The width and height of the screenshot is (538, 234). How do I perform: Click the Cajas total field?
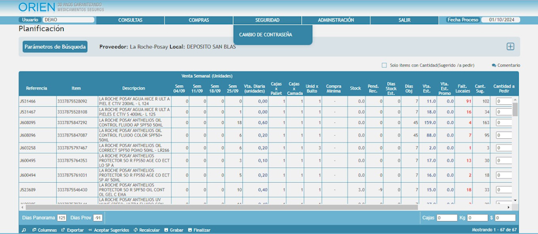tap(446, 218)
